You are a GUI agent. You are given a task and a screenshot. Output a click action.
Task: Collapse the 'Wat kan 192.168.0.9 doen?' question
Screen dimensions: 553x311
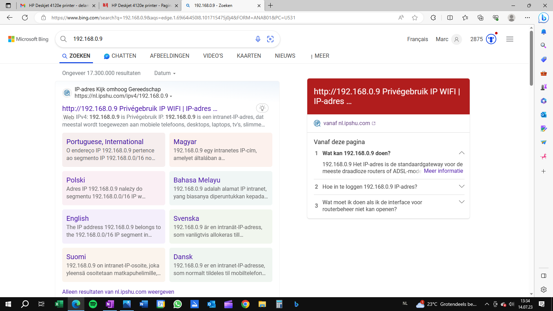(x=461, y=153)
